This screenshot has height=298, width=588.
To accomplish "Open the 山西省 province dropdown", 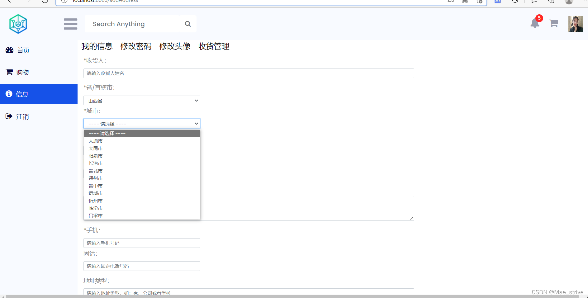I will [142, 100].
